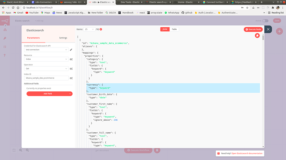Open the github bookmark
Screen dimensions: 286x160
click(x=187, y=13)
